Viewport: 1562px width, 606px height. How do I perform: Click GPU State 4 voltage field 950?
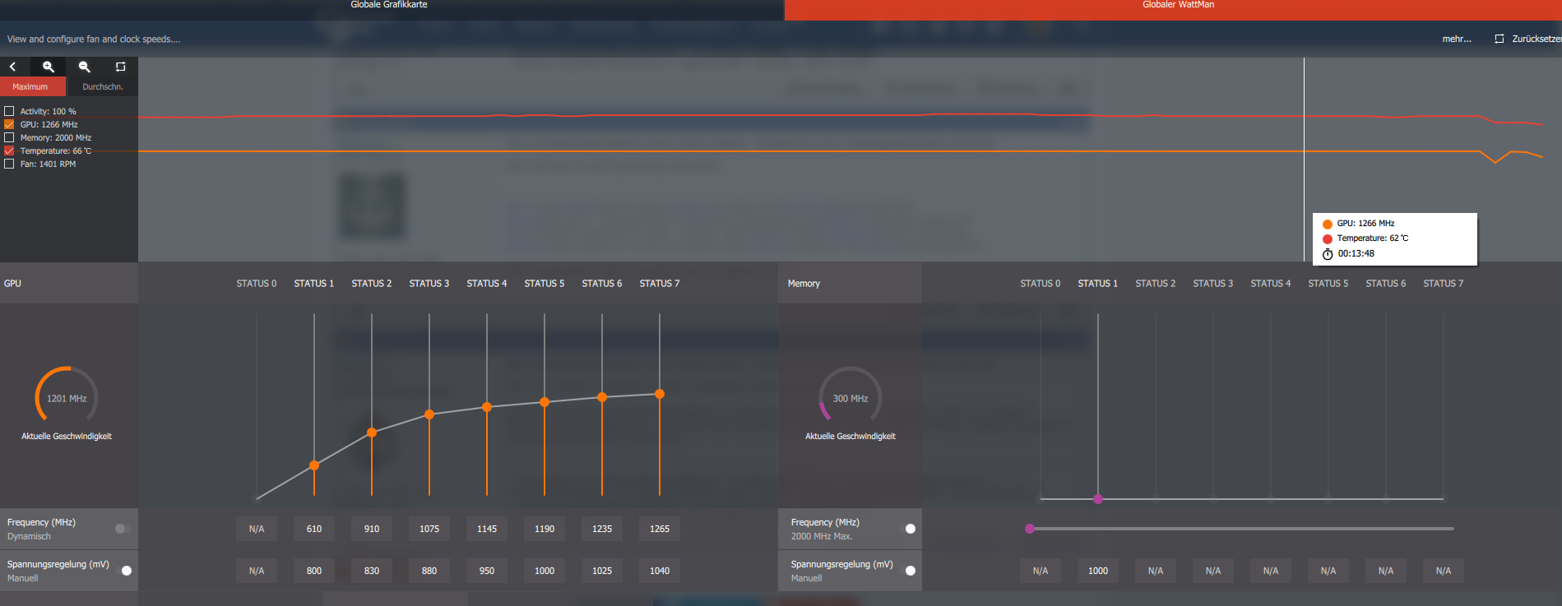tap(487, 571)
